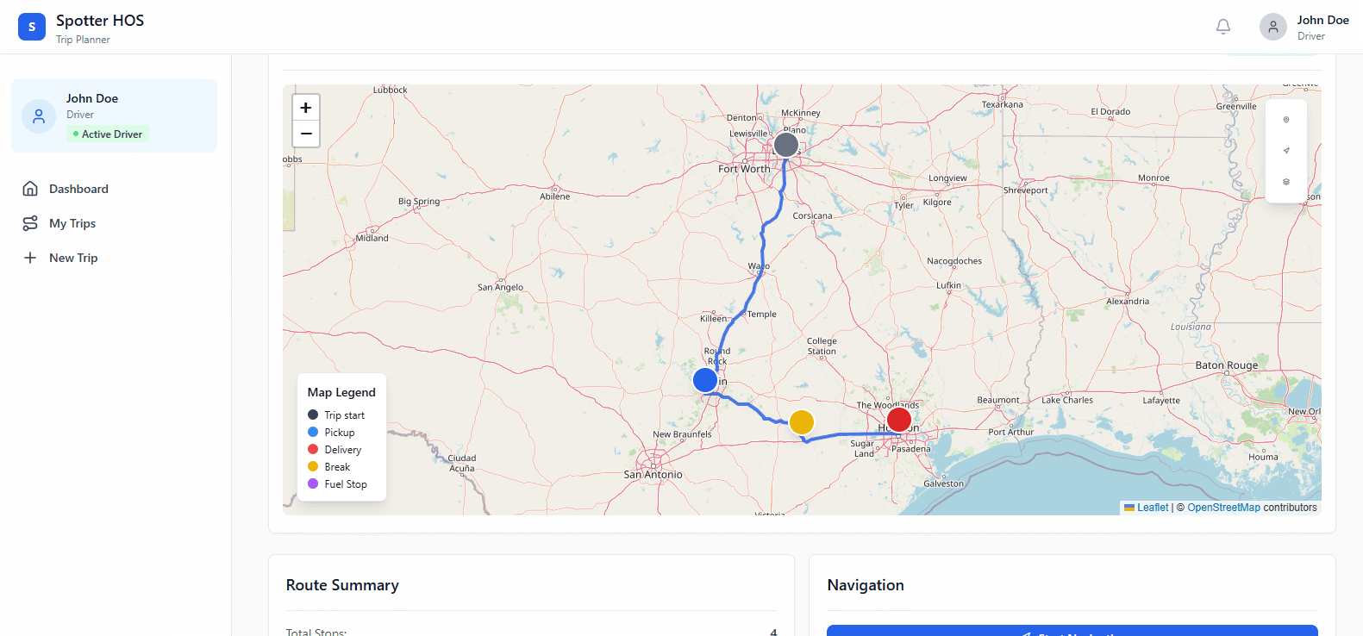Click the Baton Rouge map label
Screen dimensions: 1363x636
pos(1226,365)
